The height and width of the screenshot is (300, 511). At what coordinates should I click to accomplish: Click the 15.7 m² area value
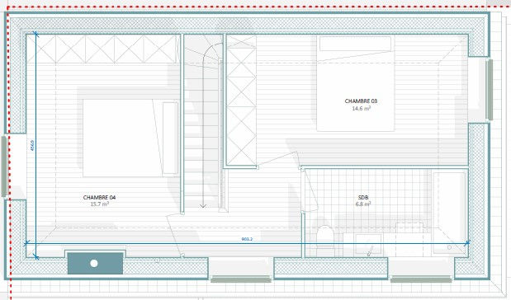click(x=99, y=204)
